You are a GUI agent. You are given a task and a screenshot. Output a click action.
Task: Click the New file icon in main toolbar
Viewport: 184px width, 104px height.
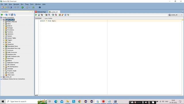(x=3, y=7)
